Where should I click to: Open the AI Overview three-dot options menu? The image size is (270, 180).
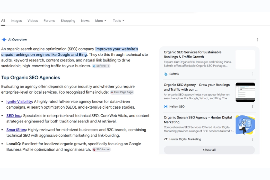click(x=257, y=40)
